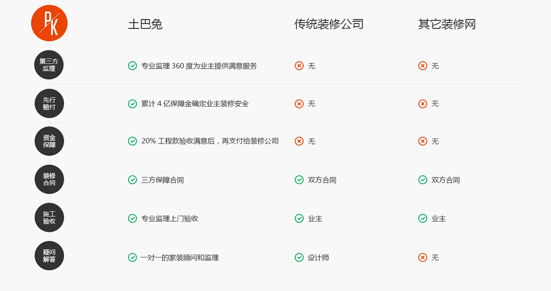Click 20% 工程款验收满意后 text
Screen dimensions: 551x291
210,141
